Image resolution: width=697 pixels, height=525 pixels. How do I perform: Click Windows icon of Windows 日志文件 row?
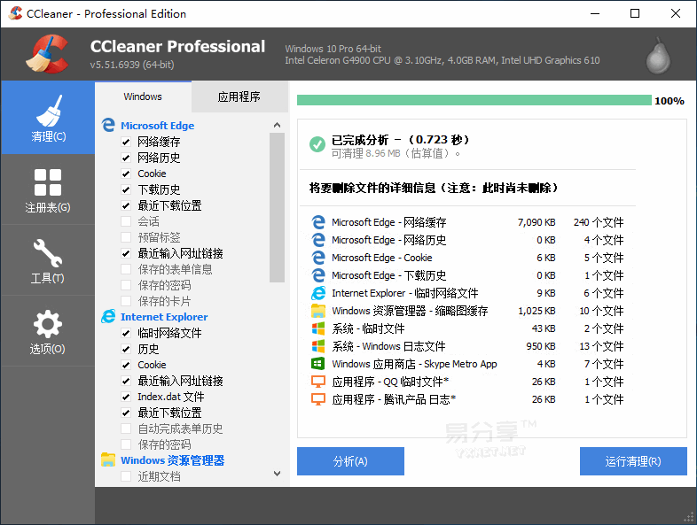pyautogui.click(x=318, y=346)
